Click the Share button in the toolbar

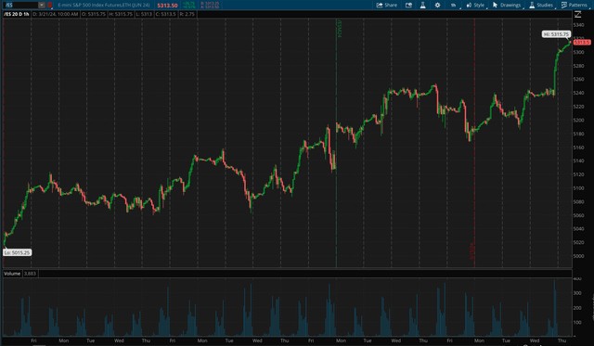point(386,5)
